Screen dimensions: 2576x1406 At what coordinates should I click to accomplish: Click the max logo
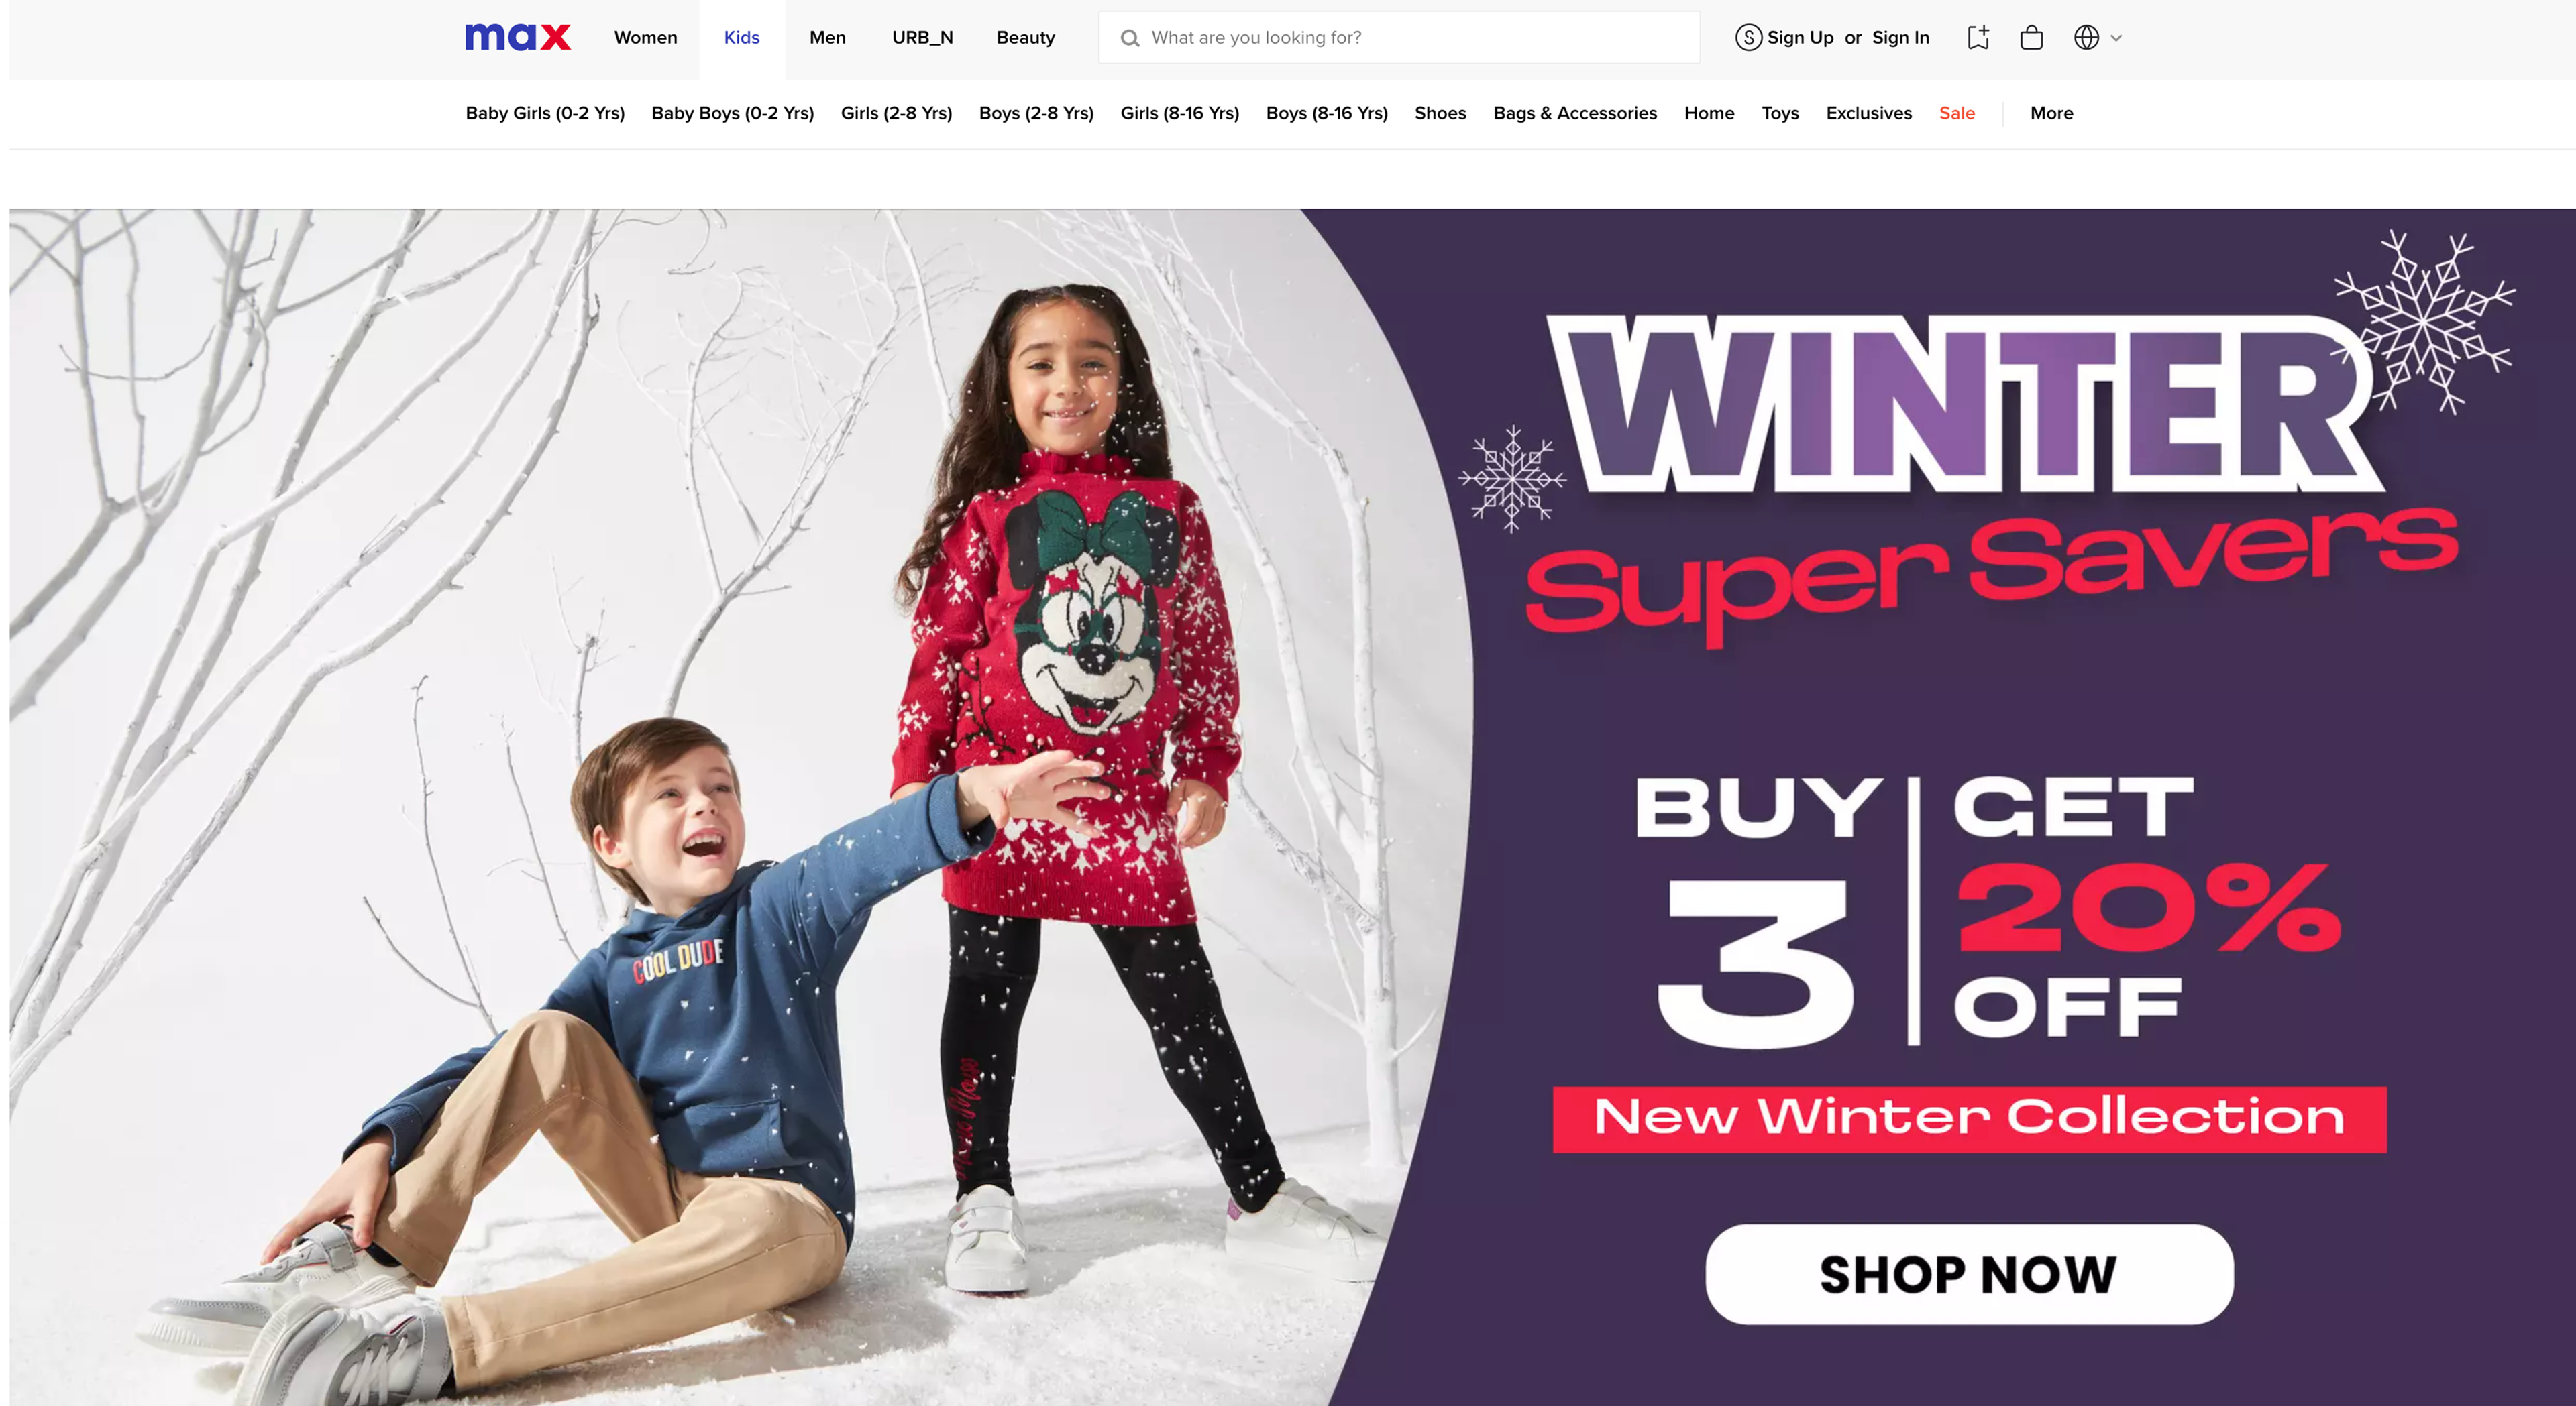(x=517, y=37)
